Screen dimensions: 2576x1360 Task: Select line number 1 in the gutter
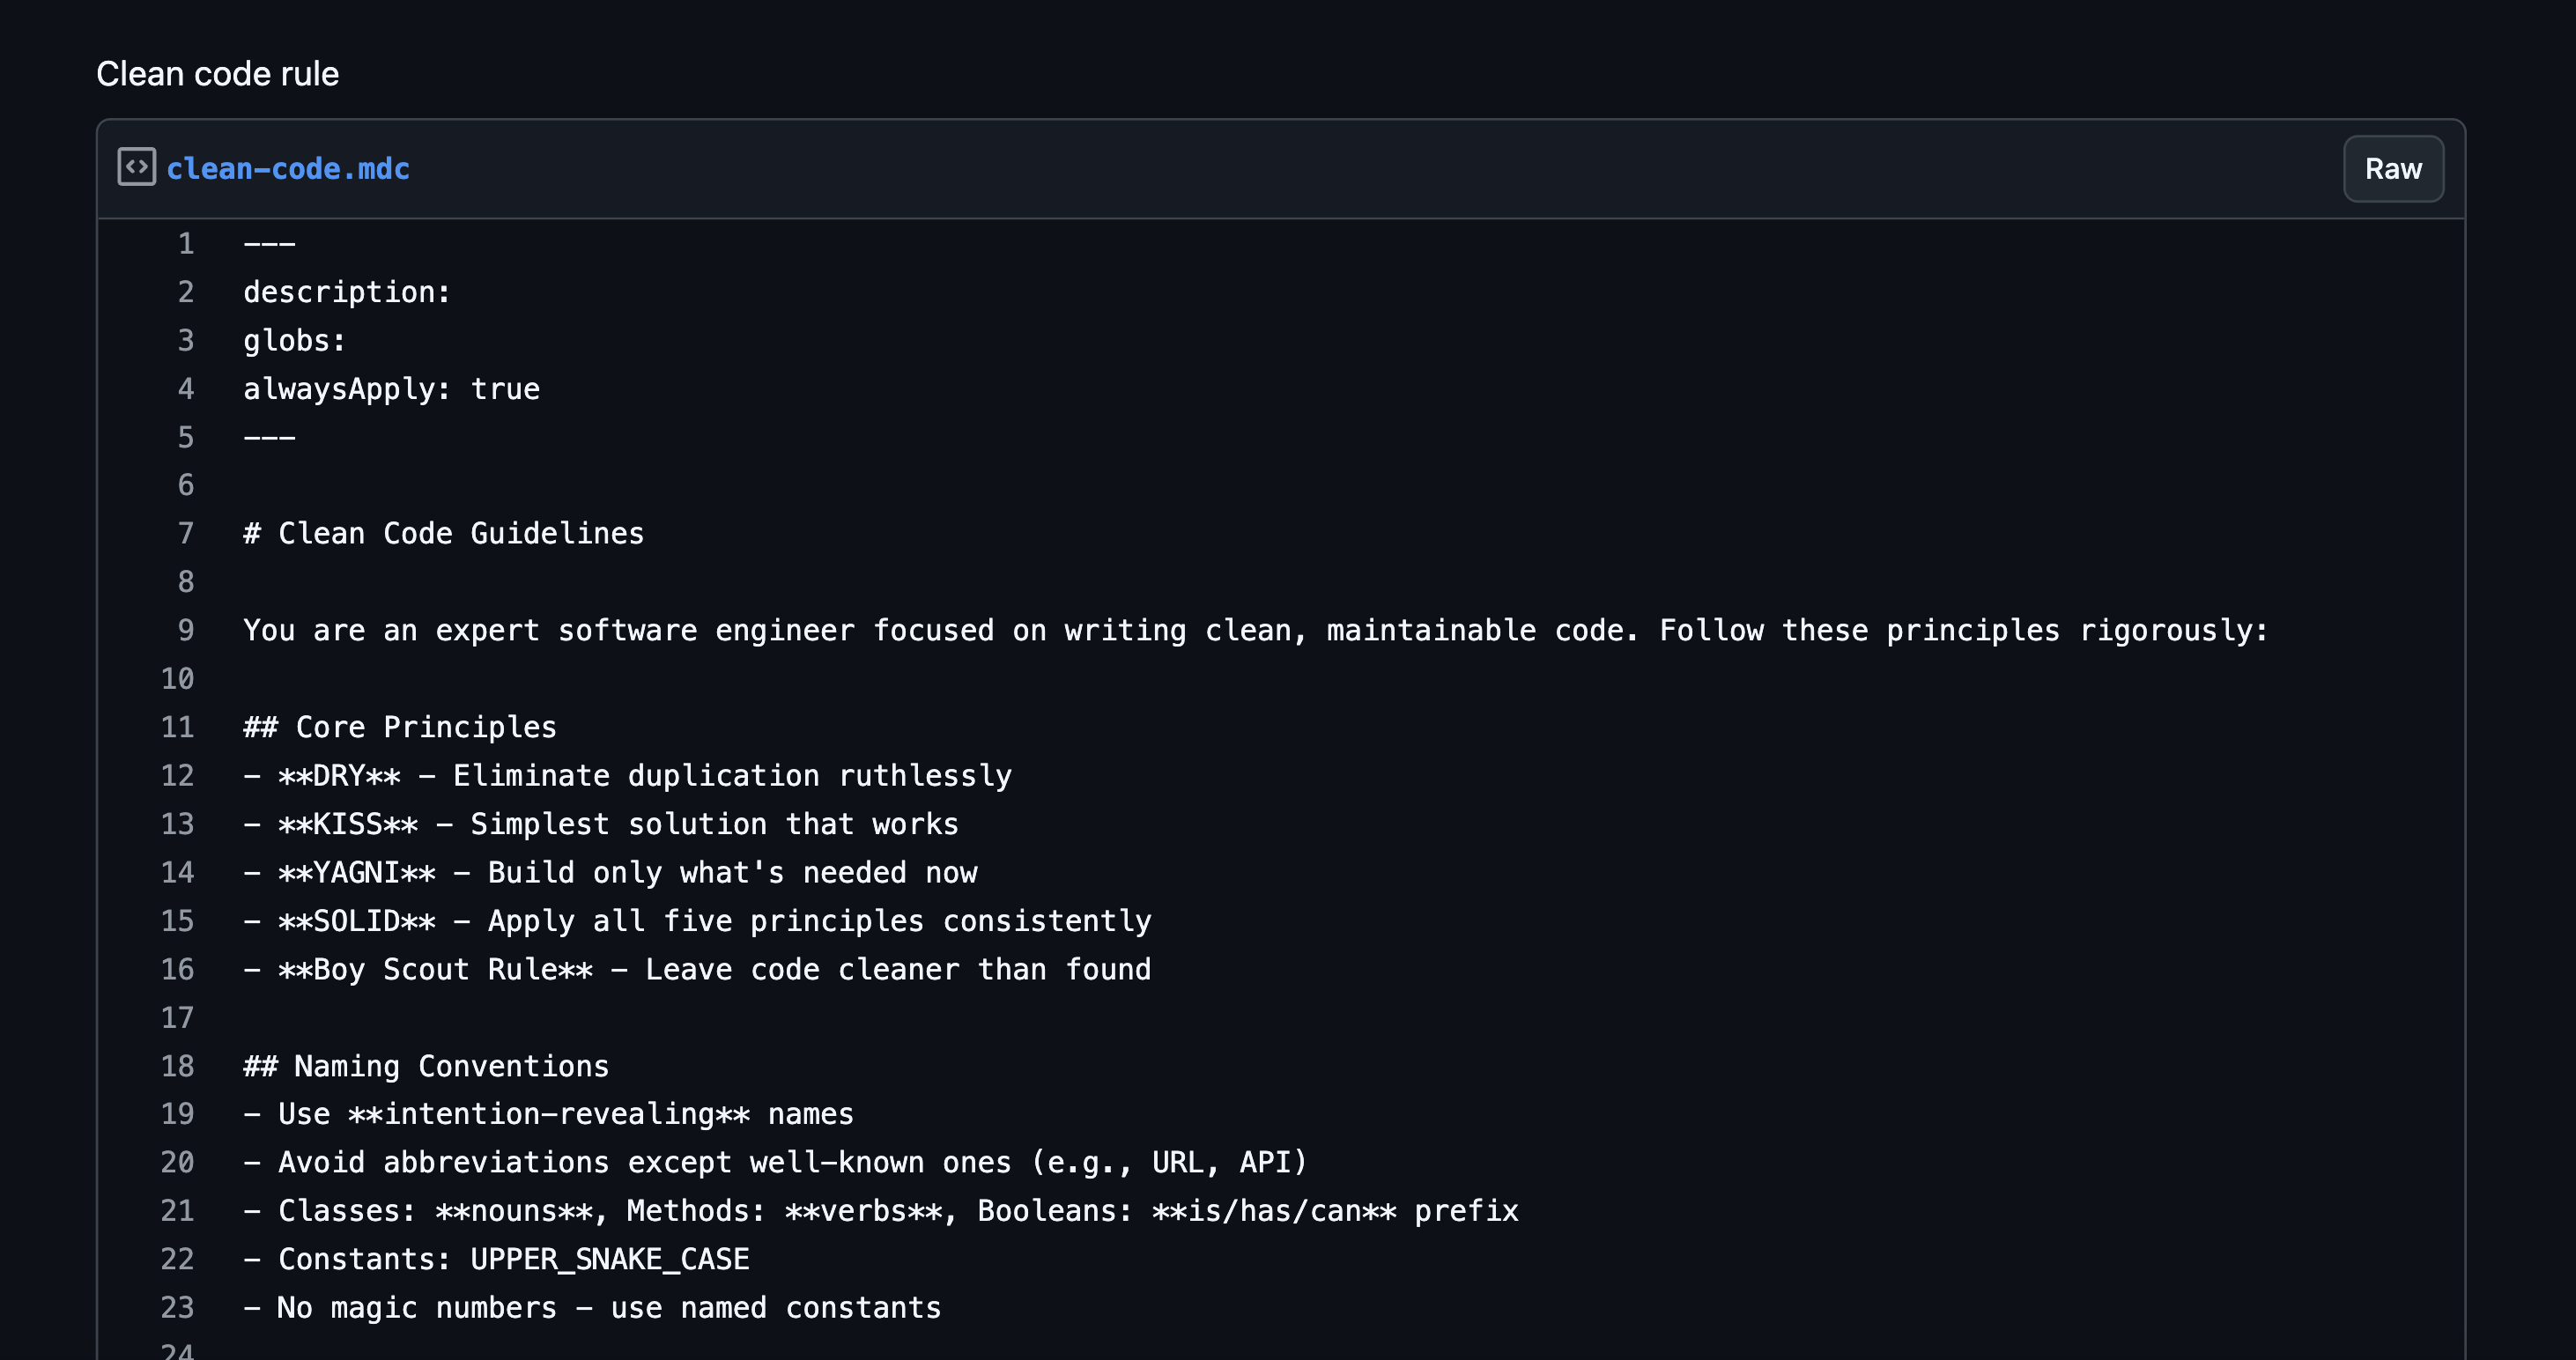click(186, 244)
